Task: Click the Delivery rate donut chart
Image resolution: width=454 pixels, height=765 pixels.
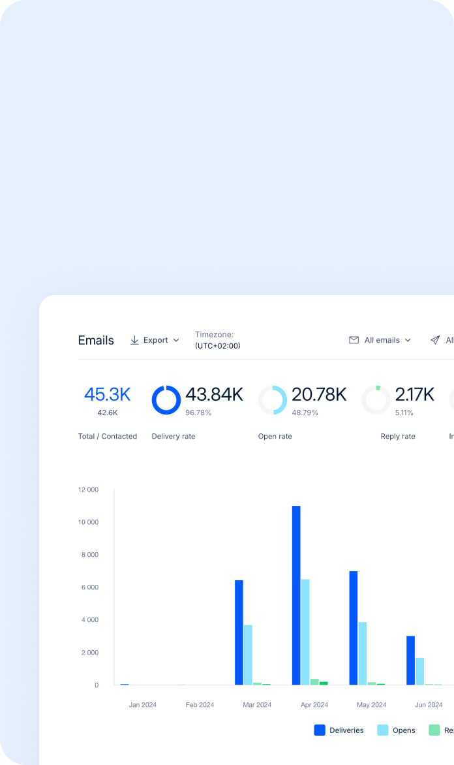Action: pyautogui.click(x=166, y=400)
